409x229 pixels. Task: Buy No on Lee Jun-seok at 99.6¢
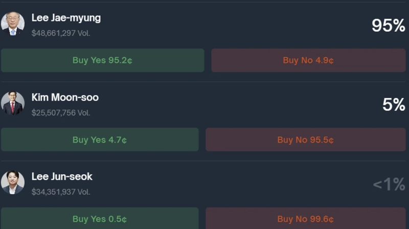click(305, 218)
